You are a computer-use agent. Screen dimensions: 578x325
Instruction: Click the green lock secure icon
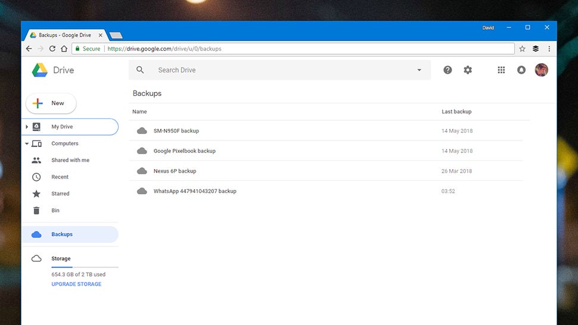click(77, 49)
